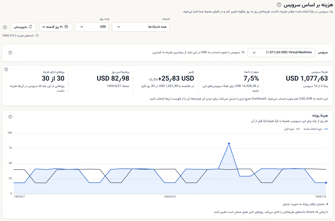The height and width of the screenshot is (221, 335).
Task: Click the 30 از 30 days value
Action: click(53, 78)
